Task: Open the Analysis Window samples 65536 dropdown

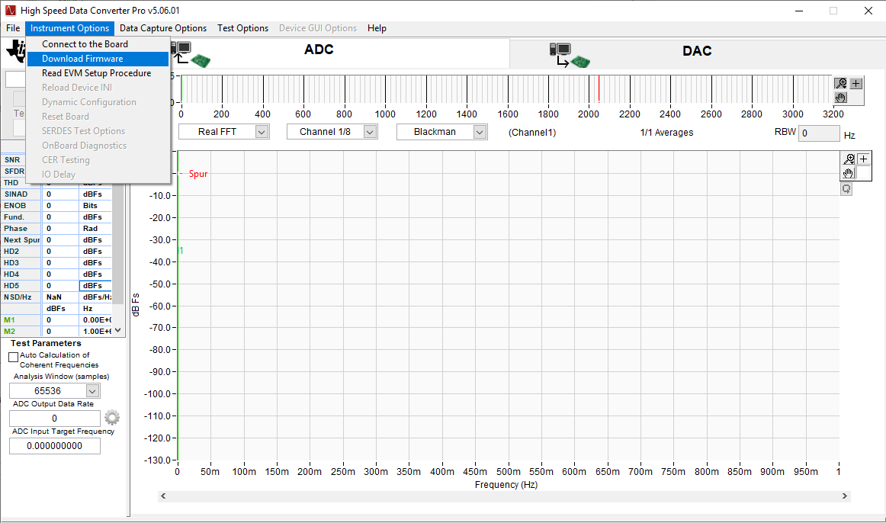Action: (x=55, y=391)
